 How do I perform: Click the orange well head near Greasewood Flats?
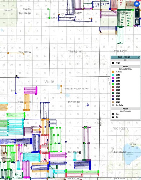61,86
